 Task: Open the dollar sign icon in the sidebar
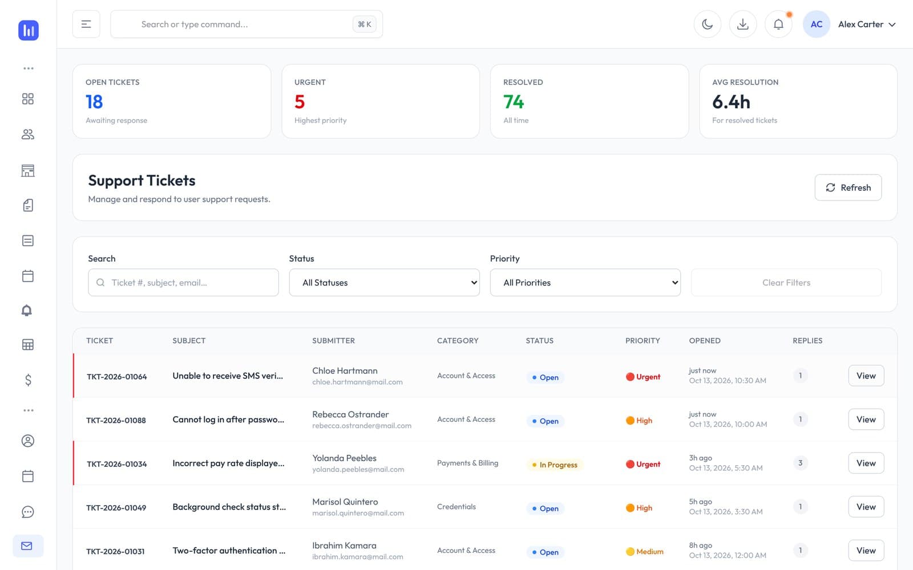[x=28, y=380]
